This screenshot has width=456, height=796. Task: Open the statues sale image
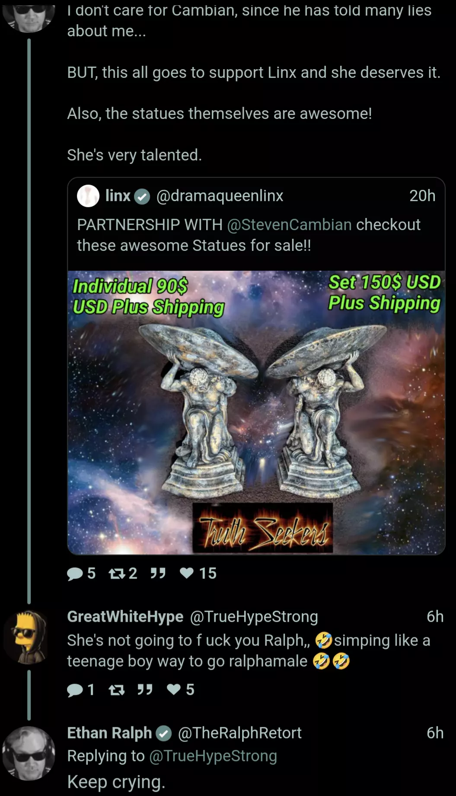256,413
